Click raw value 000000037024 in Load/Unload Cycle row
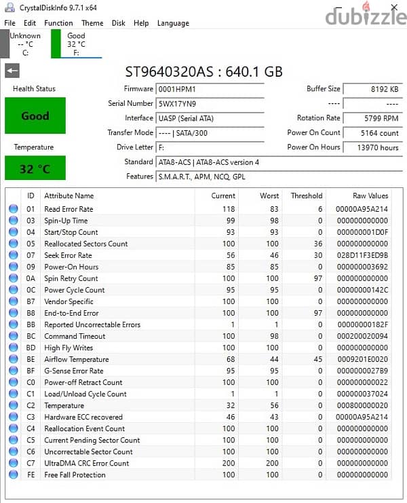This screenshot has height=503, width=407. (362, 394)
